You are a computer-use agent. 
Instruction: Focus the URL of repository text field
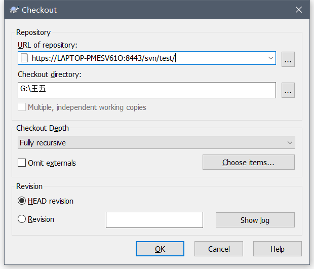point(147,58)
